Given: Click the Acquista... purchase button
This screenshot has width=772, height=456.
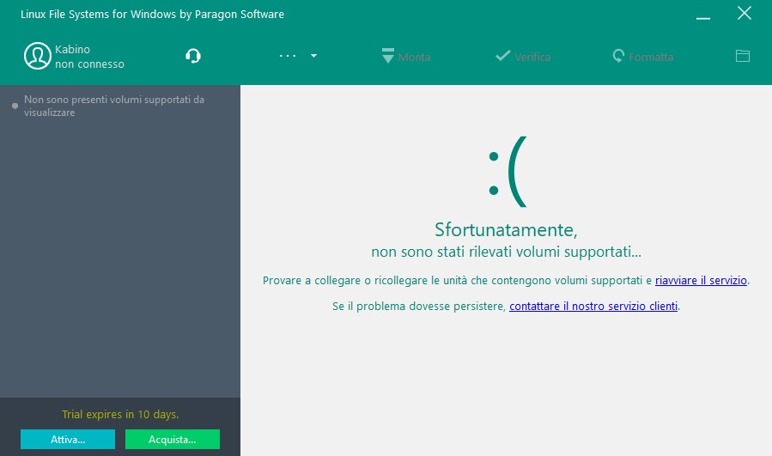Looking at the screenshot, I should (x=173, y=440).
